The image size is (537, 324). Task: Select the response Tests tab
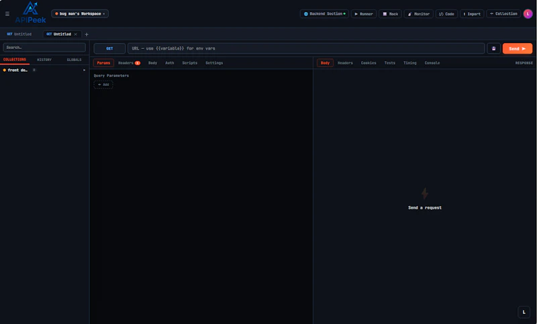click(x=390, y=63)
